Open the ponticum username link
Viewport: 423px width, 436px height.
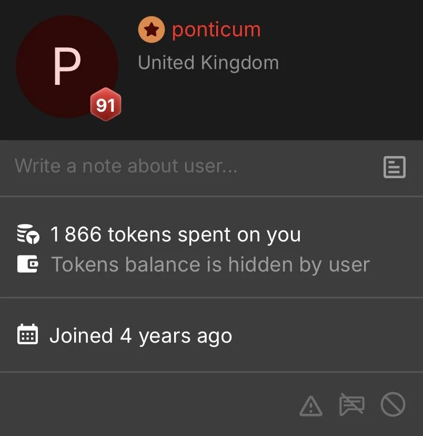(x=216, y=30)
